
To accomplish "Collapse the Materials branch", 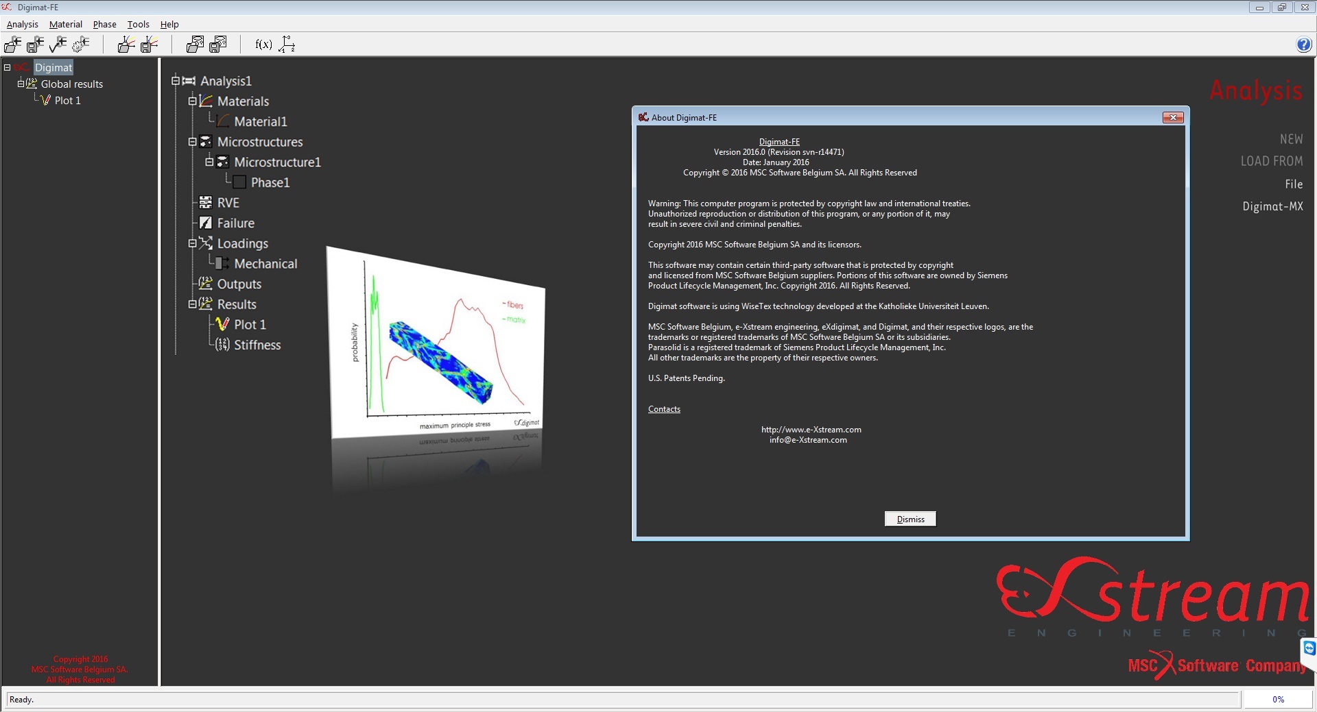I will pyautogui.click(x=193, y=101).
